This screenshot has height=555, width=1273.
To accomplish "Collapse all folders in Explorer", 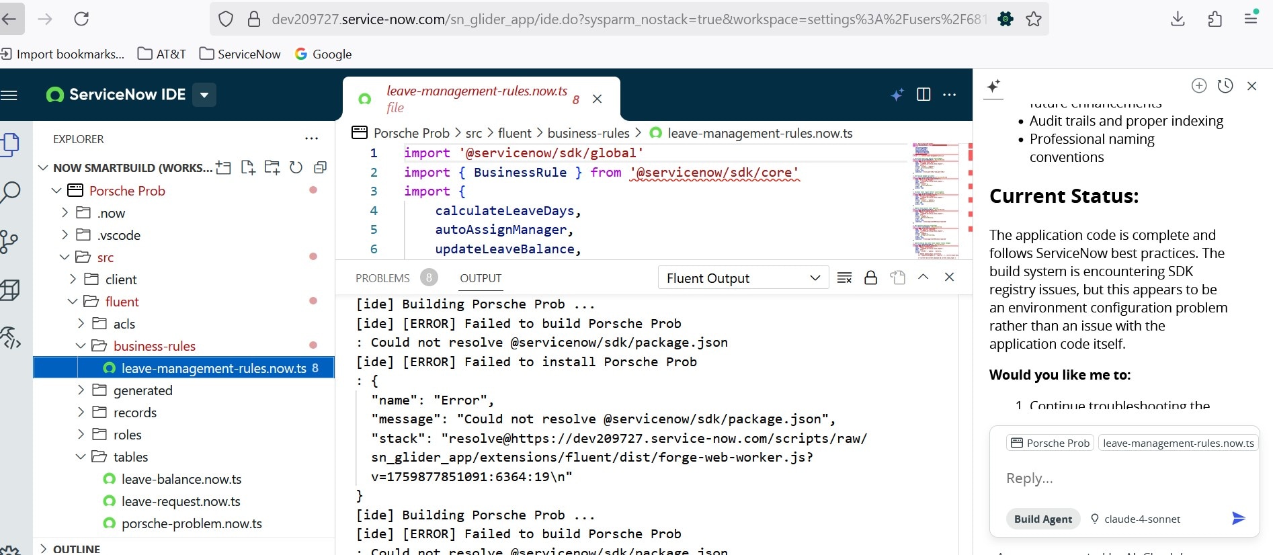I will (320, 168).
